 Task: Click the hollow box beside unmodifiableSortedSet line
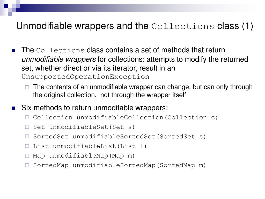tap(27, 136)
